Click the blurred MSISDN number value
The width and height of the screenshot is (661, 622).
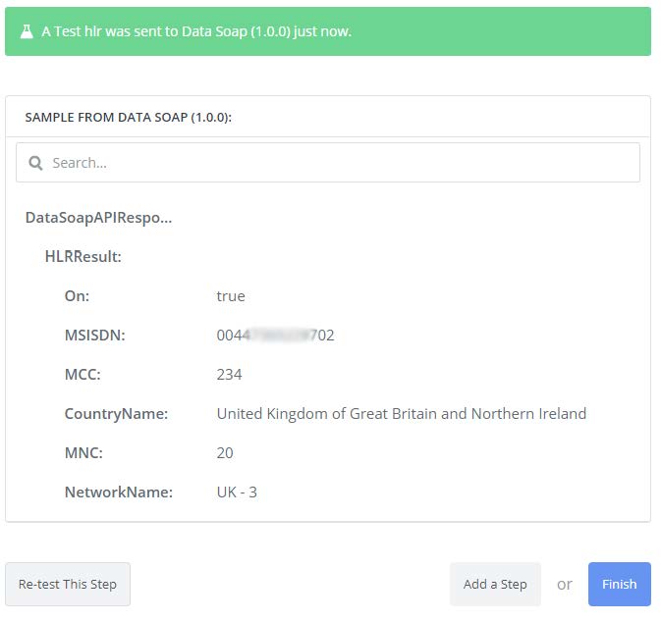[x=275, y=336]
